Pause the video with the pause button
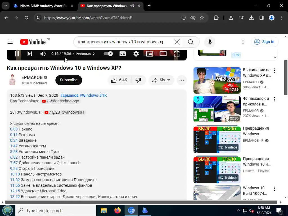Viewport: 288px width, 216px height. click(x=17, y=54)
